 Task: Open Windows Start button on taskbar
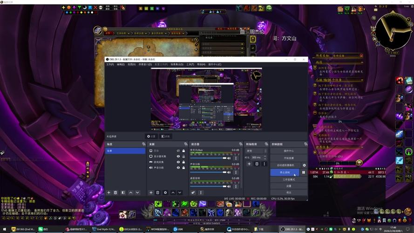click(4, 229)
